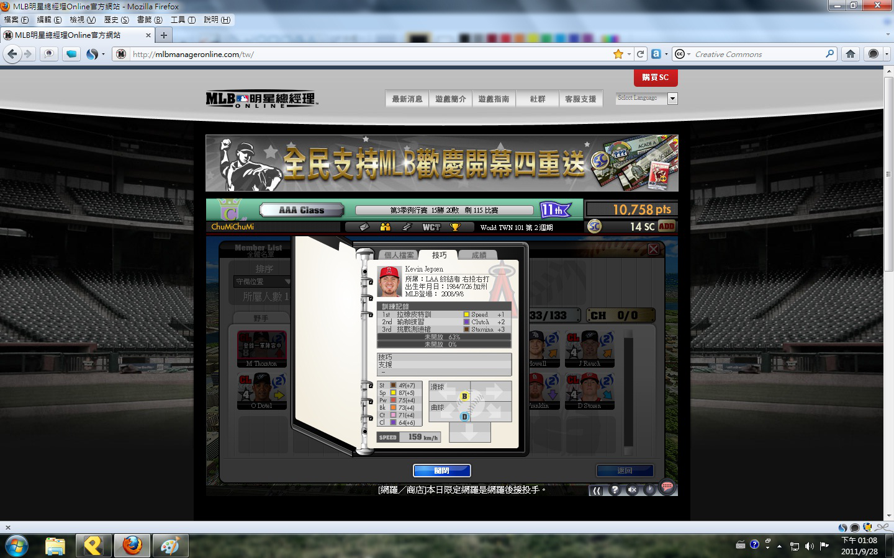Click the 購買SC red button
Viewport: 894px width, 558px height.
click(x=656, y=77)
